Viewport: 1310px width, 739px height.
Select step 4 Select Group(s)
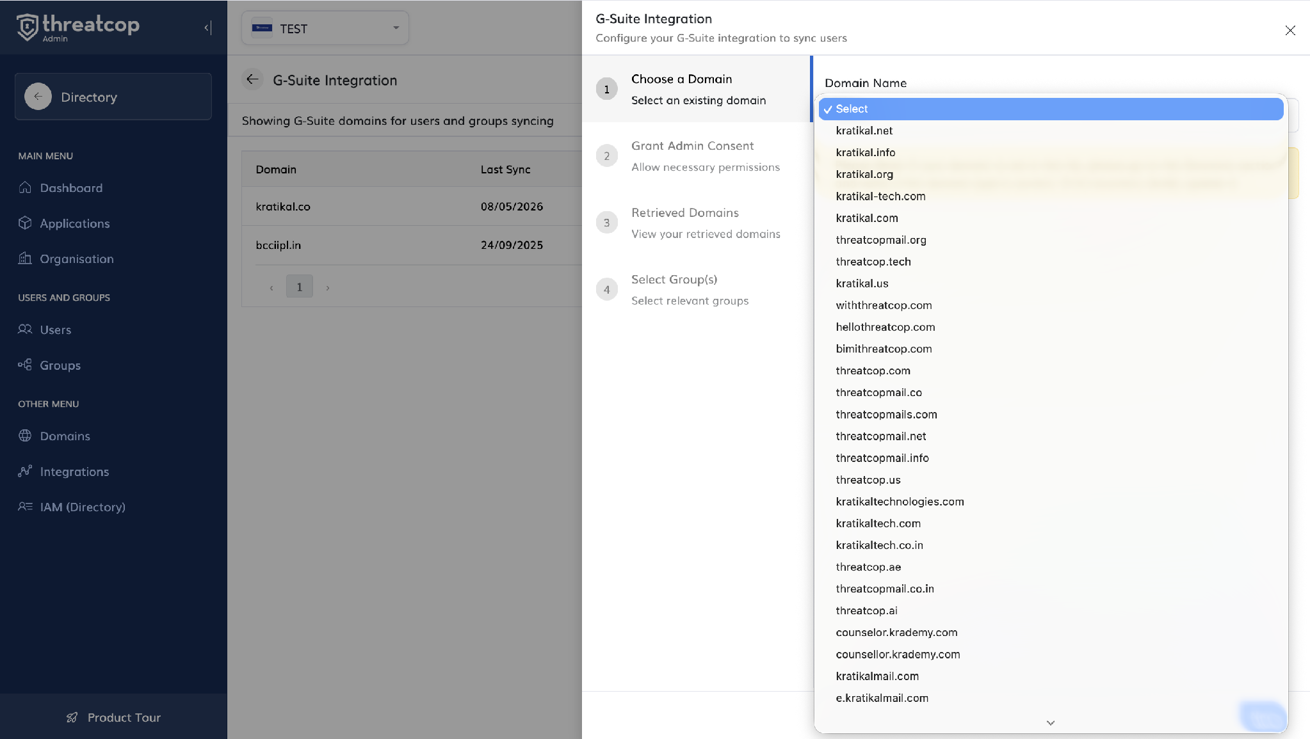pos(696,290)
